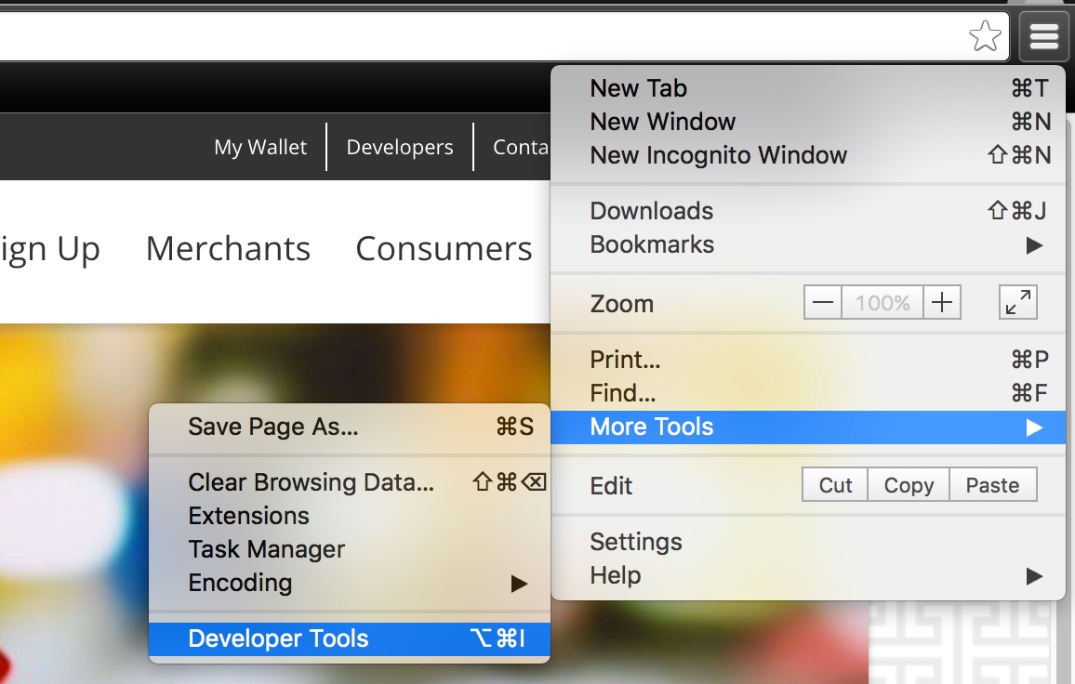1075x684 pixels.
Task: Open the Merchants navigation link
Action: coord(229,248)
